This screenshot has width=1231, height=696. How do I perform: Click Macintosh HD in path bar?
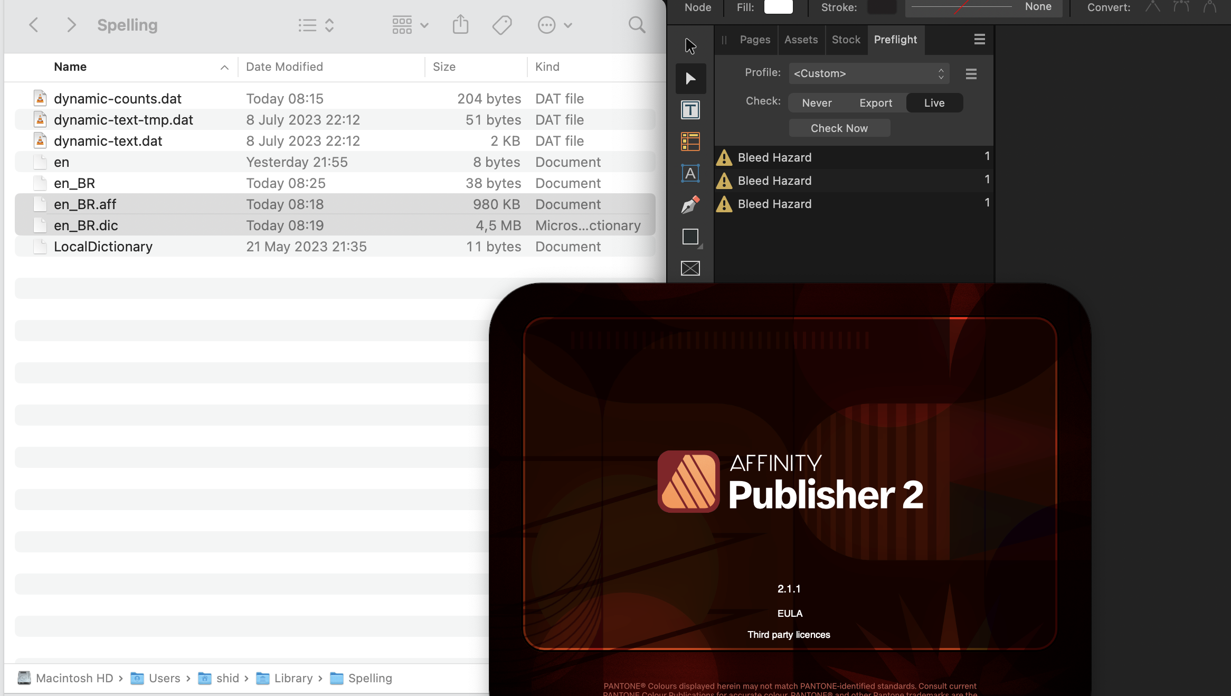[65, 678]
